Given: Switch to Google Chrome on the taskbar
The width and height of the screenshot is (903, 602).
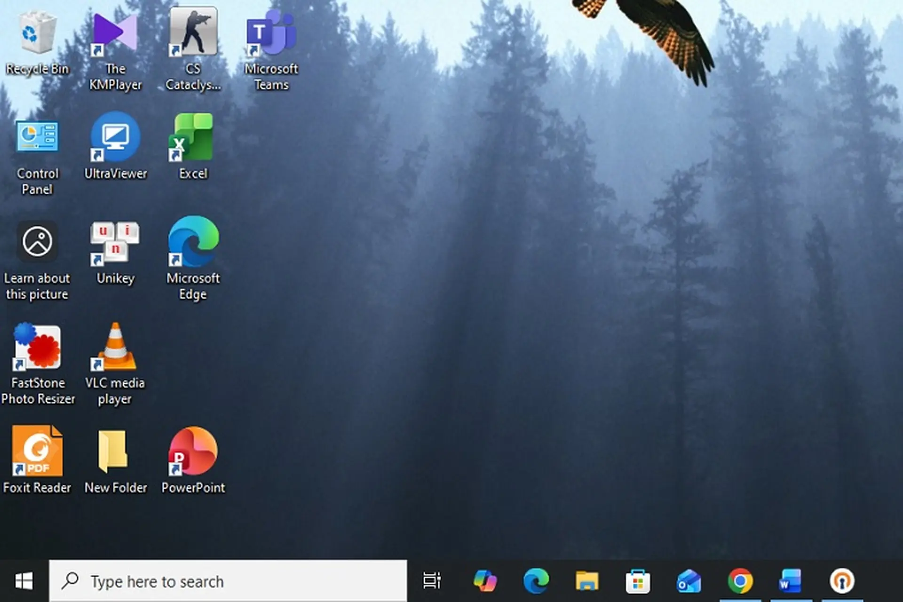Looking at the screenshot, I should coord(740,581).
